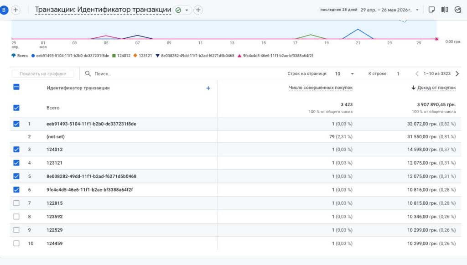Click the Показать на графике button

point(43,73)
